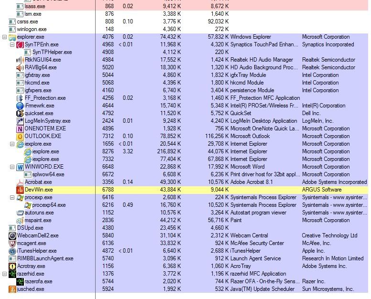Click the 'LogMeIn Desktop Application' description
The height and width of the screenshot is (299, 371).
(x=264, y=121)
